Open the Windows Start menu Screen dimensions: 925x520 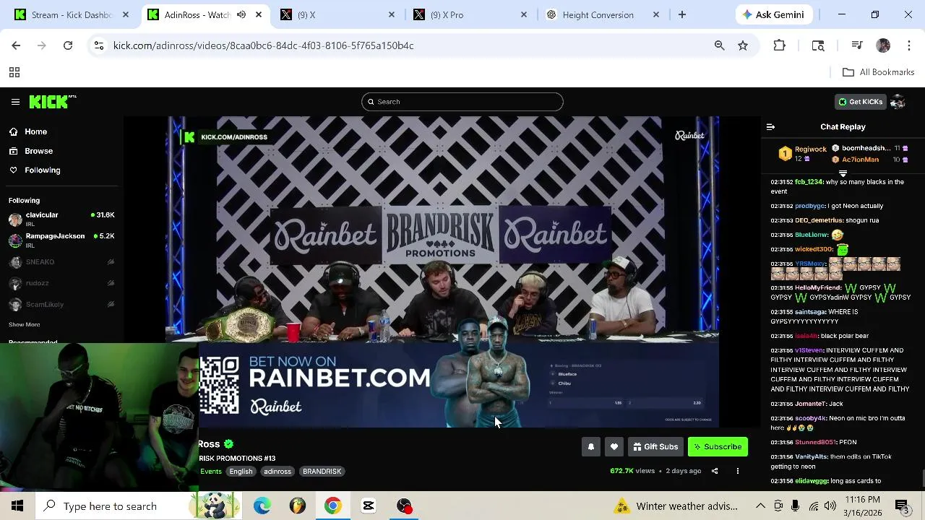tap(17, 506)
